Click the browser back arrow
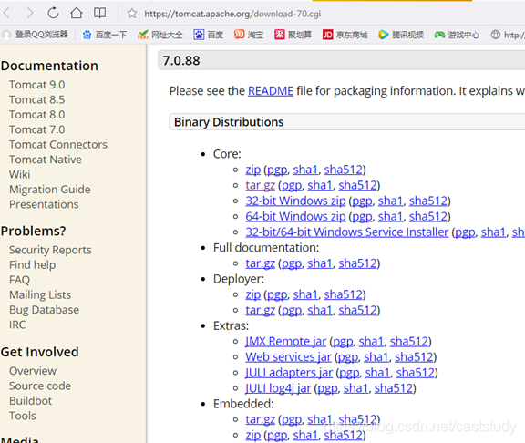Screen dimensions: 525x443 (6, 14)
